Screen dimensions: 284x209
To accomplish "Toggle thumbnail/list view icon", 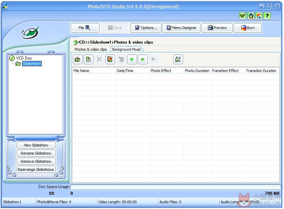I will (178, 59).
